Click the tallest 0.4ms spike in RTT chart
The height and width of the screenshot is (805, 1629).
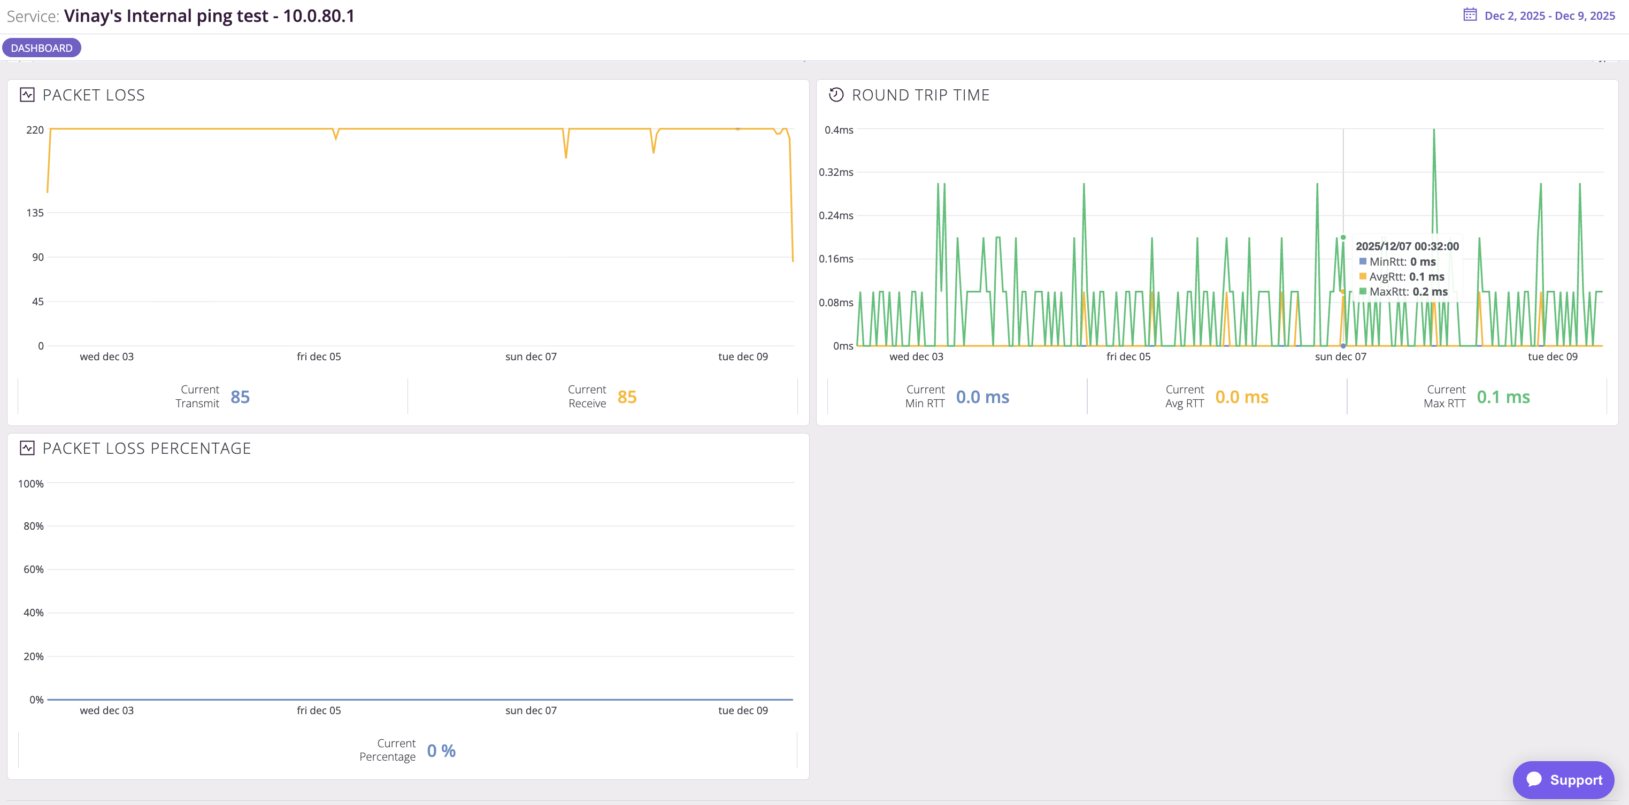pyautogui.click(x=1434, y=130)
